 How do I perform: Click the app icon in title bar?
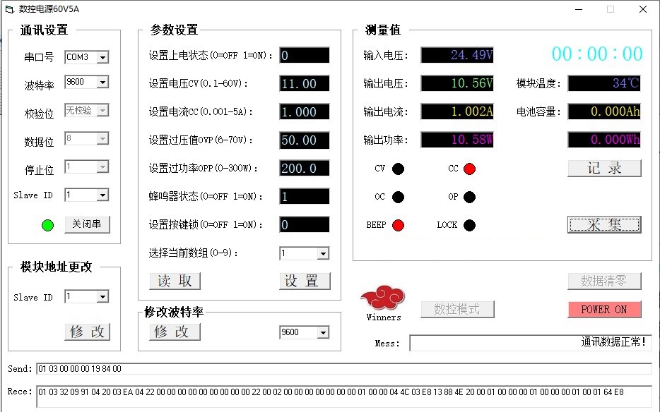[x=9, y=9]
